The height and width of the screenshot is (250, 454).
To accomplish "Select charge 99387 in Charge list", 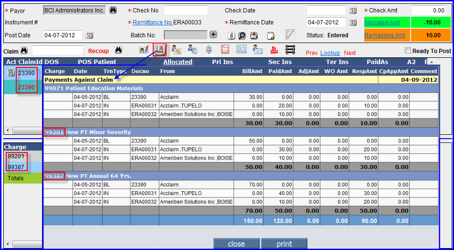I will coord(16,167).
